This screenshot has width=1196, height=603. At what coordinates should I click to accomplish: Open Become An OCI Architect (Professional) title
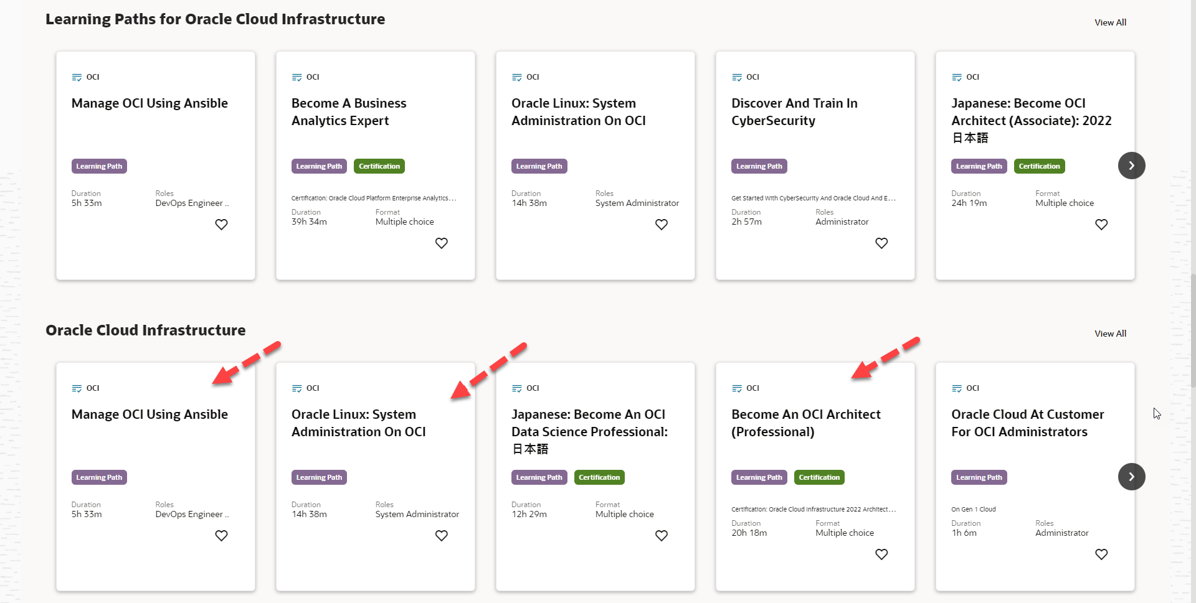click(805, 423)
